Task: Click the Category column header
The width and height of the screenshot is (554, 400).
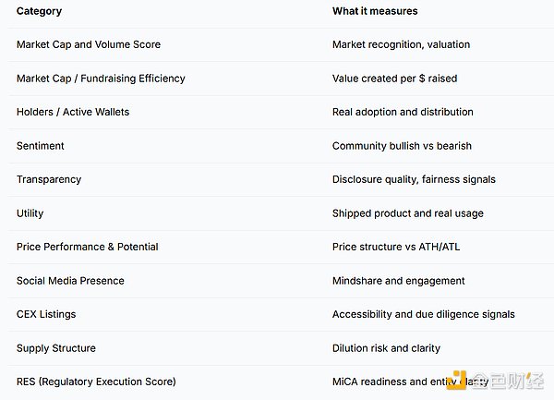Action: [40, 11]
